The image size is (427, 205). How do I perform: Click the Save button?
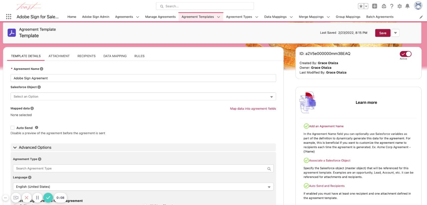coord(383,33)
